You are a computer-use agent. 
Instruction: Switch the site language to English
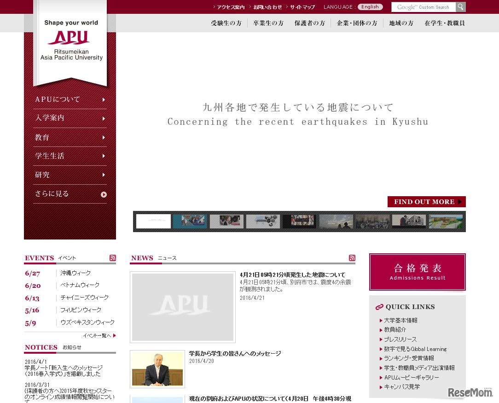pyautogui.click(x=370, y=6)
